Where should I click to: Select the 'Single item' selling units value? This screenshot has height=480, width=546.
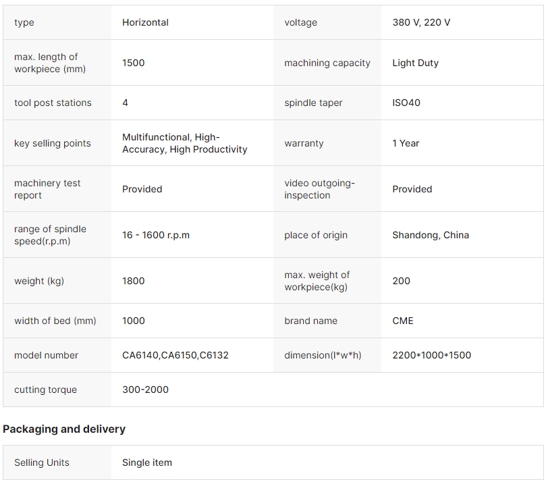coord(147,462)
